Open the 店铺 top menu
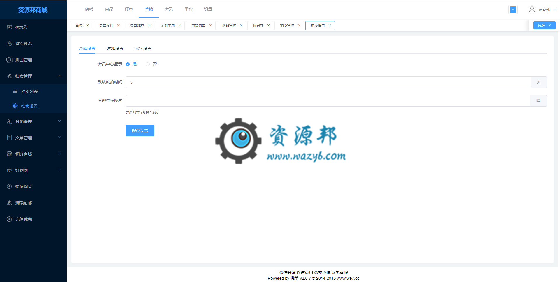The image size is (560, 282). [89, 9]
